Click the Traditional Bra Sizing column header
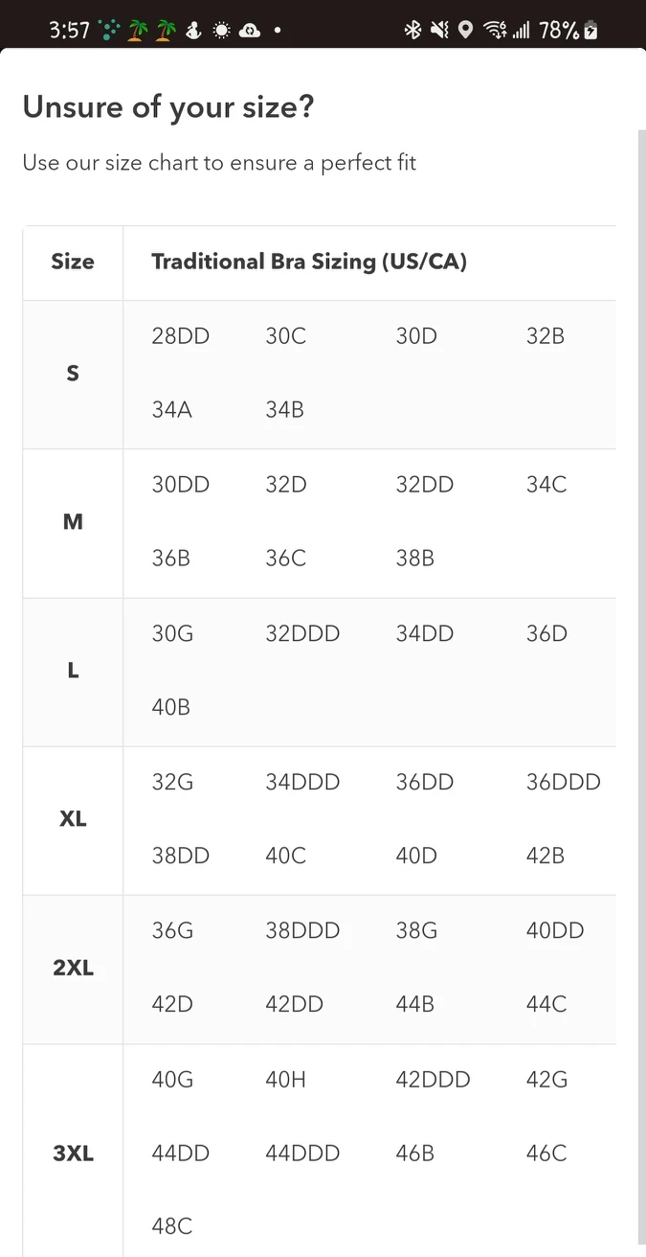This screenshot has width=646, height=1257. (309, 262)
